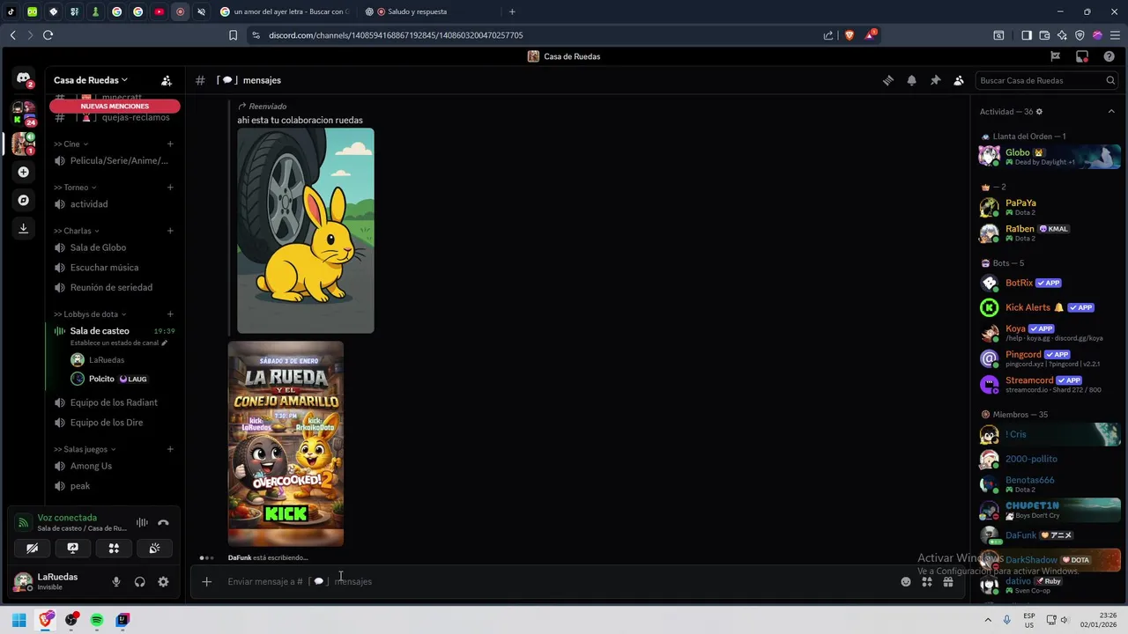Add a server with plus icon
This screenshot has width=1128, height=634.
click(24, 172)
